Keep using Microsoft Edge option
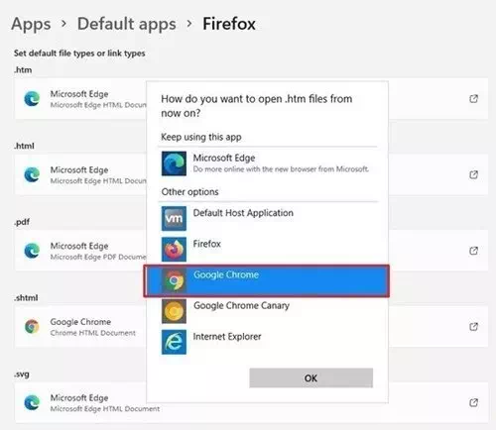496x430 pixels. tap(268, 163)
